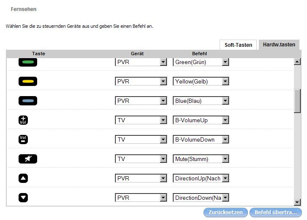307x220 pixels.
Task: Select the Hardw.tasten tab
Action: point(279,45)
